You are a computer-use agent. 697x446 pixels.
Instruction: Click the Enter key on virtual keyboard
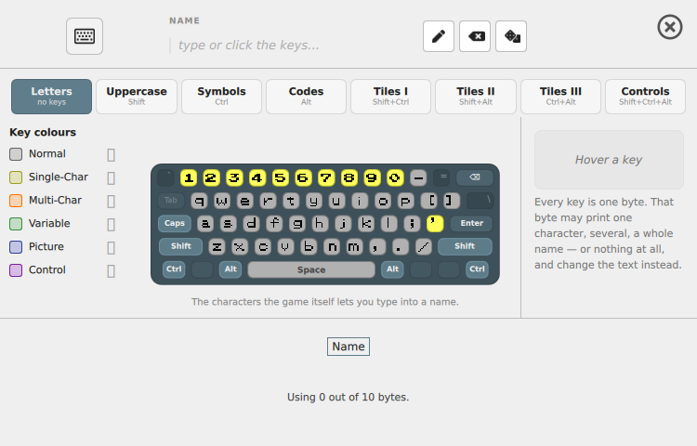471,223
